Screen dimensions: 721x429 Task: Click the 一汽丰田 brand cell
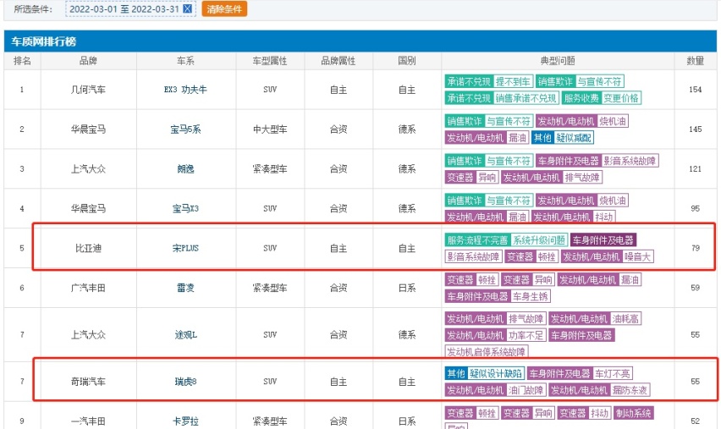[x=88, y=421]
